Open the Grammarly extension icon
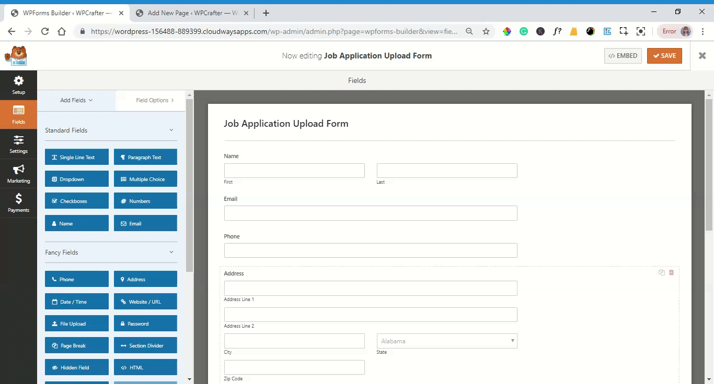714x384 pixels. click(x=524, y=31)
